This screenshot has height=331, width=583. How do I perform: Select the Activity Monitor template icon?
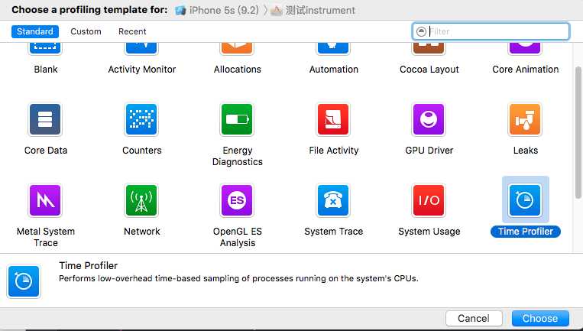[x=141, y=49]
